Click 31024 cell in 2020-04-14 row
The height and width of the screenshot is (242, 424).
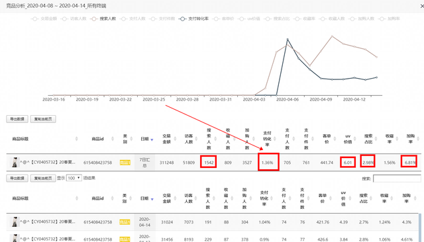pos(166,222)
